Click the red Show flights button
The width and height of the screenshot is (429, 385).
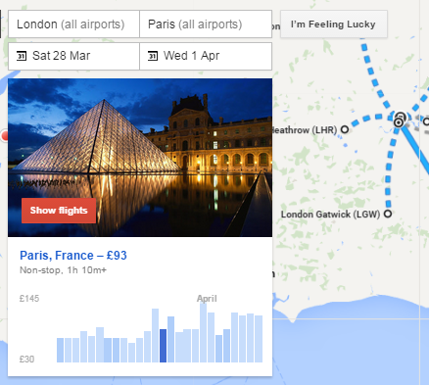pos(59,211)
